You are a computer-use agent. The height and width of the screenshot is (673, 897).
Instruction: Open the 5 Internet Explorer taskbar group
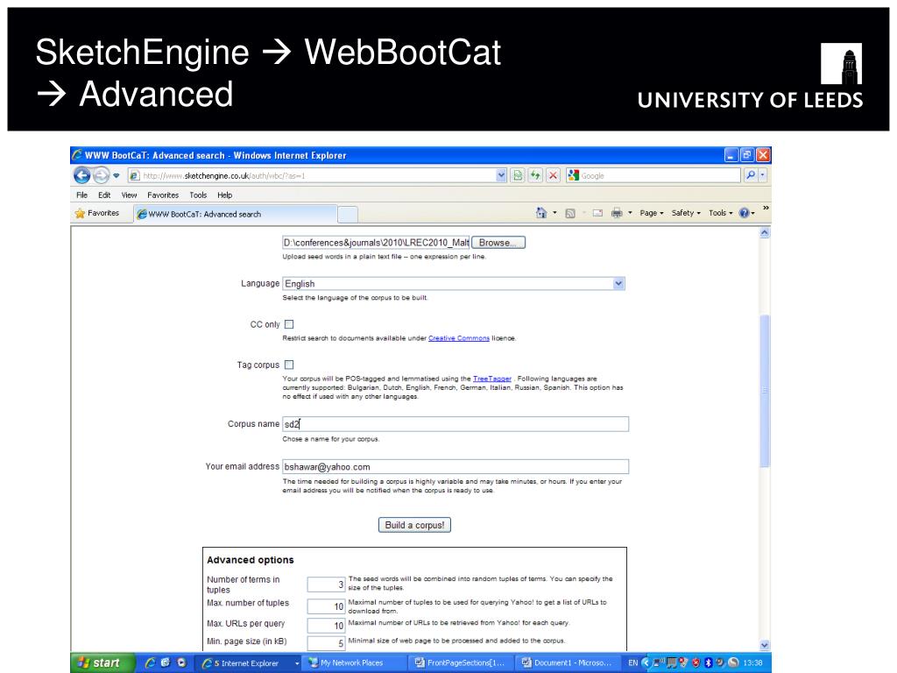(250, 663)
